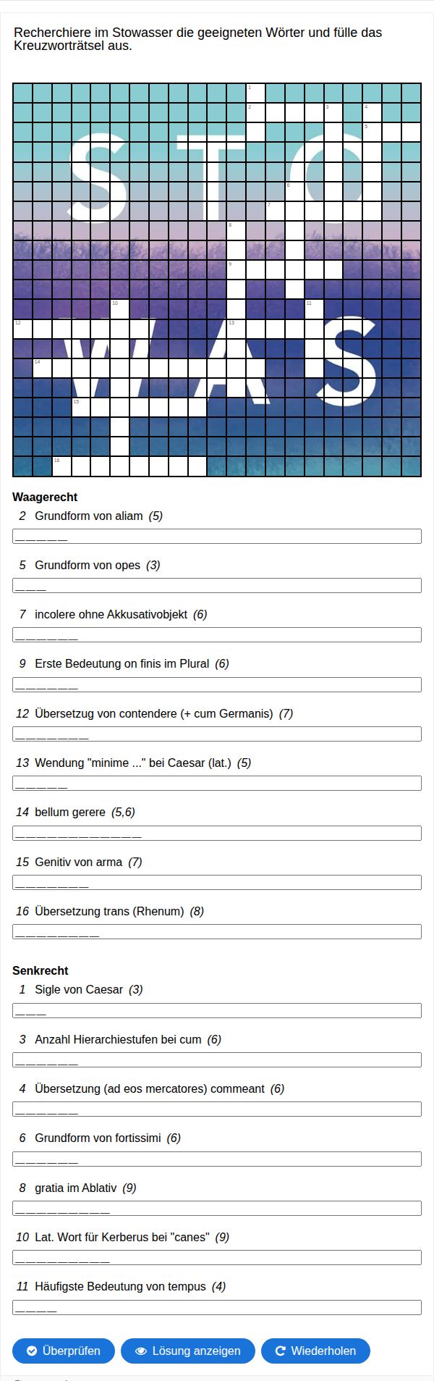The width and height of the screenshot is (434, 1381).
Task: Focus input for Übersetzung trans (Rhenum)
Action: (217, 931)
